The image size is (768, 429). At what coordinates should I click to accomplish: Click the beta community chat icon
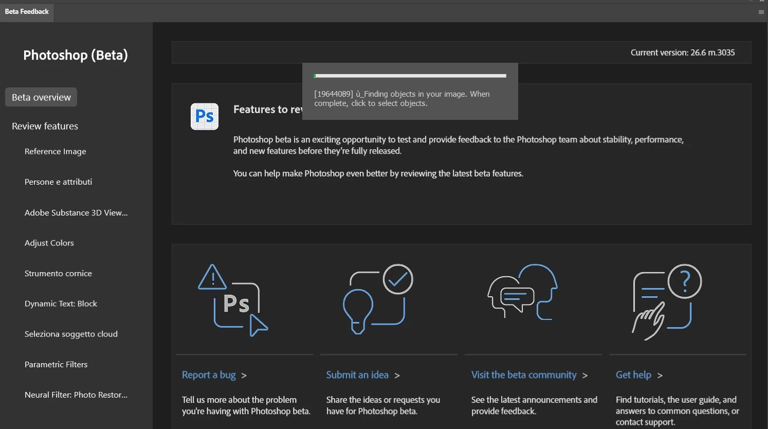(522, 292)
